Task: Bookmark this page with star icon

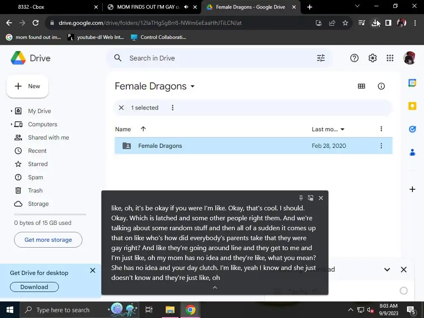Action: pos(345,23)
